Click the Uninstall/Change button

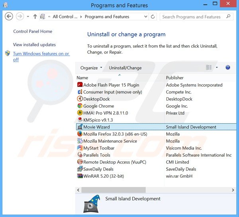[x=125, y=68]
